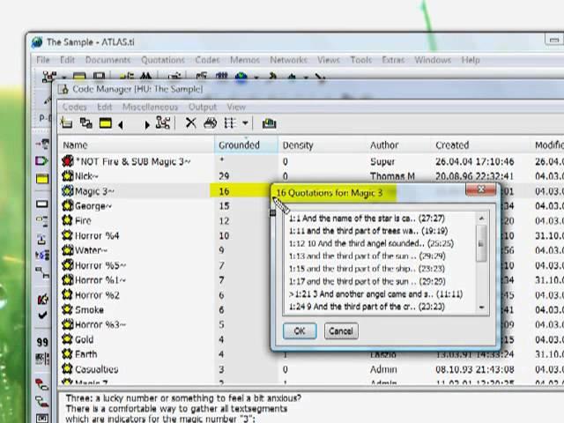This screenshot has height=423, width=564.
Task: Expand the view mode dropdown arrow
Action: [245, 123]
